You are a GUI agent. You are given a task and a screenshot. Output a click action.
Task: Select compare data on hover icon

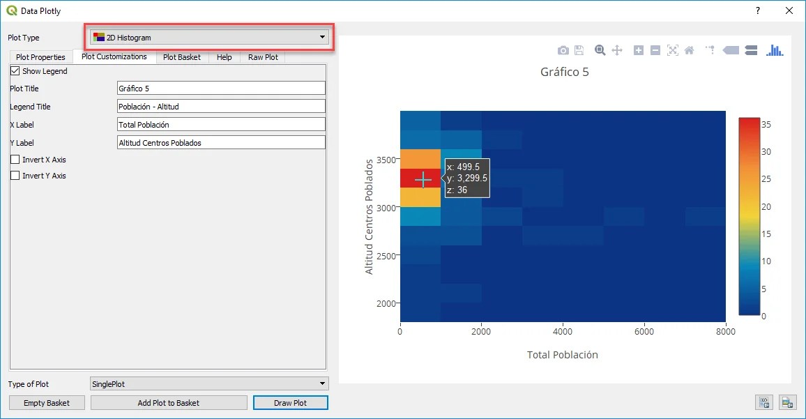[751, 50]
